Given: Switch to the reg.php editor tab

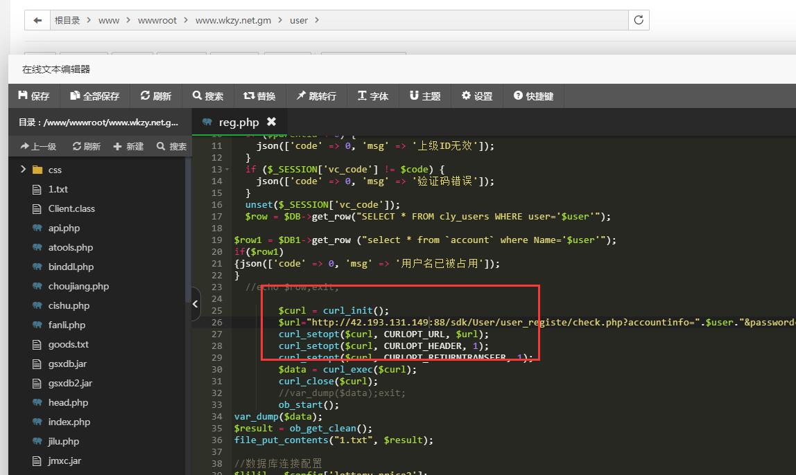Looking at the screenshot, I should (x=238, y=123).
